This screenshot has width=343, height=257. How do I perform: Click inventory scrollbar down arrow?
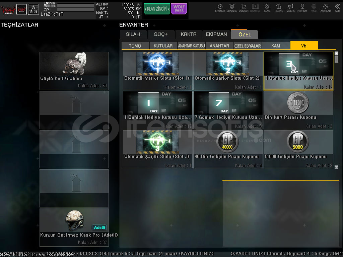(x=336, y=167)
